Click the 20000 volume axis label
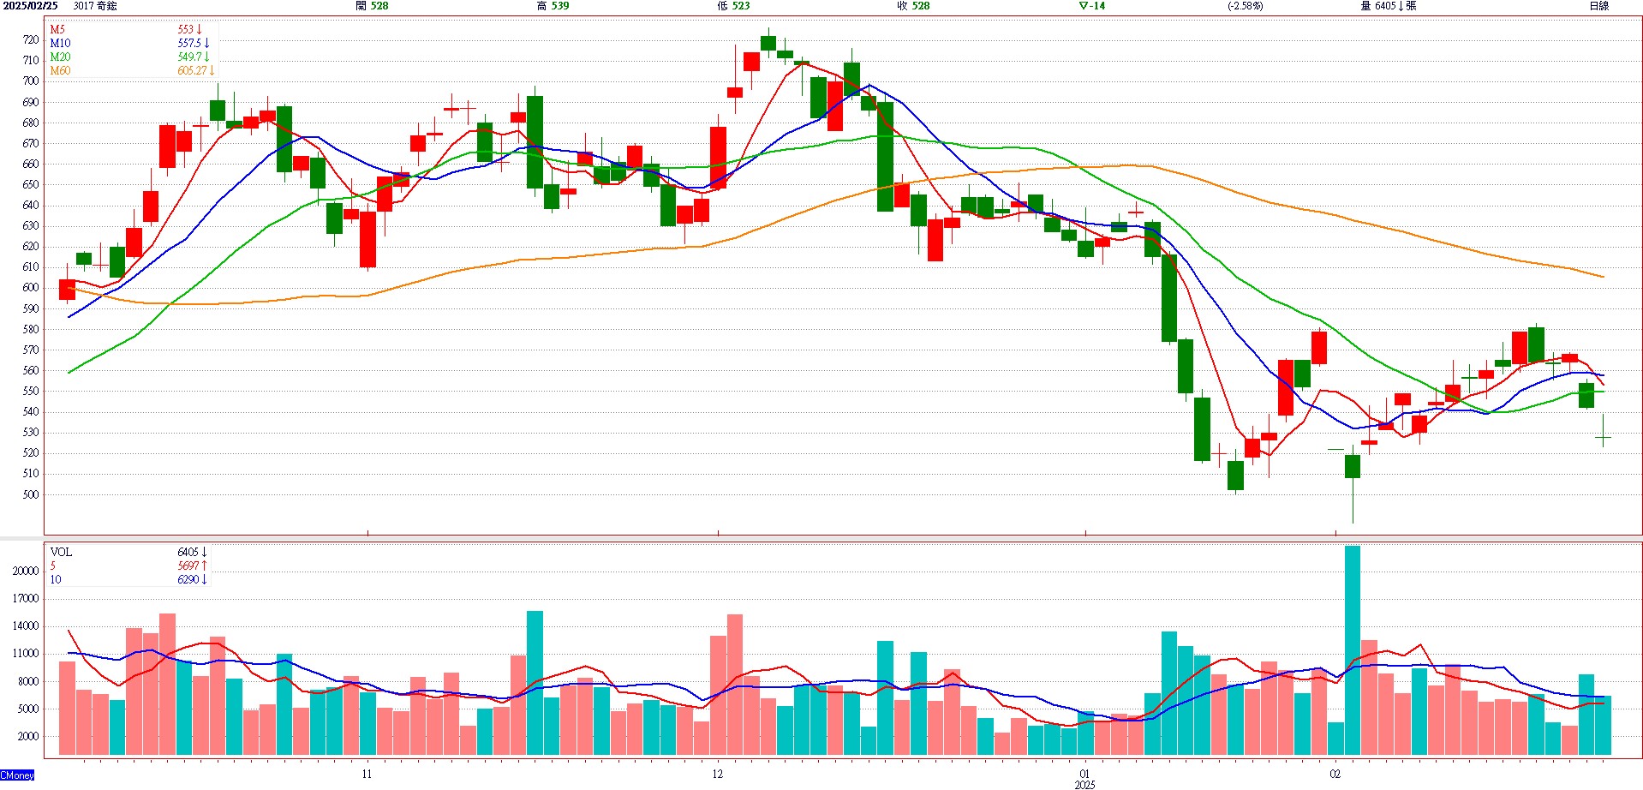The image size is (1643, 790). (x=26, y=571)
